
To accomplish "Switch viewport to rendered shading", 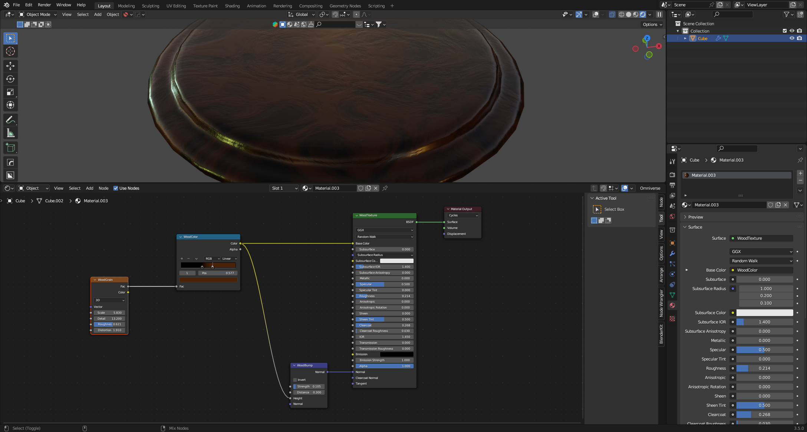I will pos(643,14).
